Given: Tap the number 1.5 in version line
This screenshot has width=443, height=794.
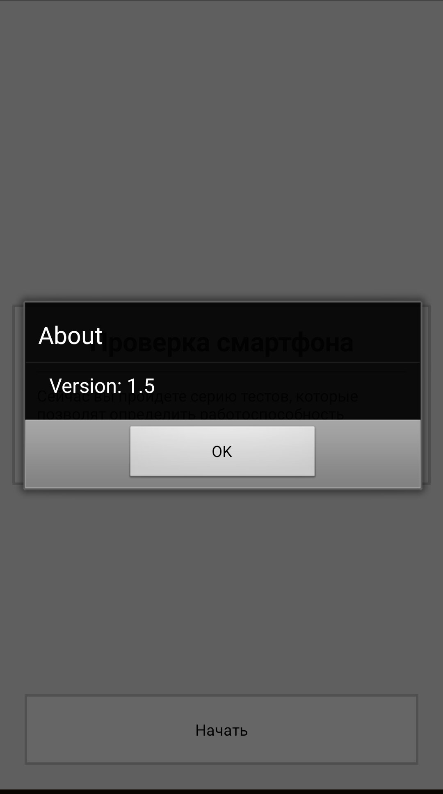Looking at the screenshot, I should (141, 386).
